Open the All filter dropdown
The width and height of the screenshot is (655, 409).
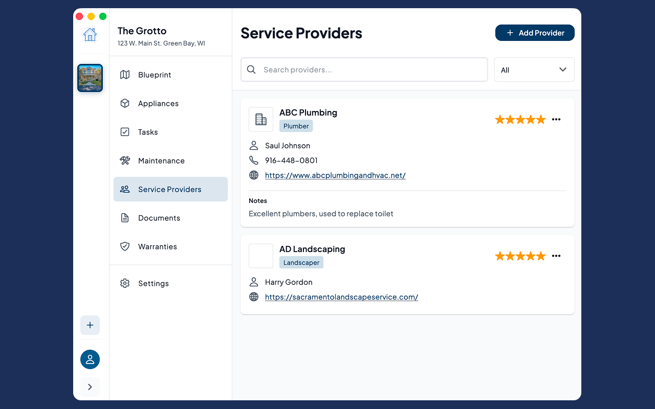click(x=534, y=70)
